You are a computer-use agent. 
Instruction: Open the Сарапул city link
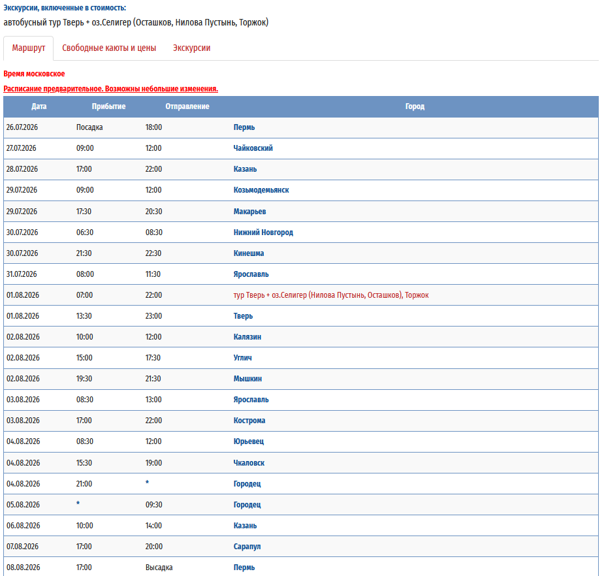click(x=247, y=547)
